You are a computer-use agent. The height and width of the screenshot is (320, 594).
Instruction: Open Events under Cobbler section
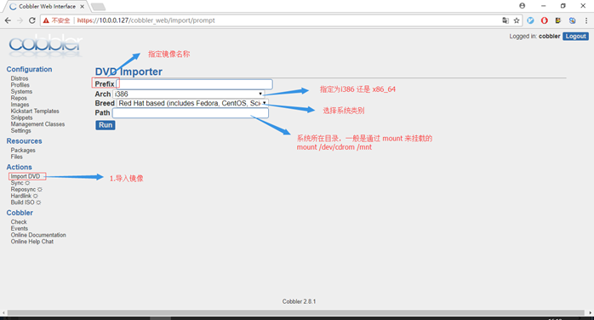(x=19, y=228)
